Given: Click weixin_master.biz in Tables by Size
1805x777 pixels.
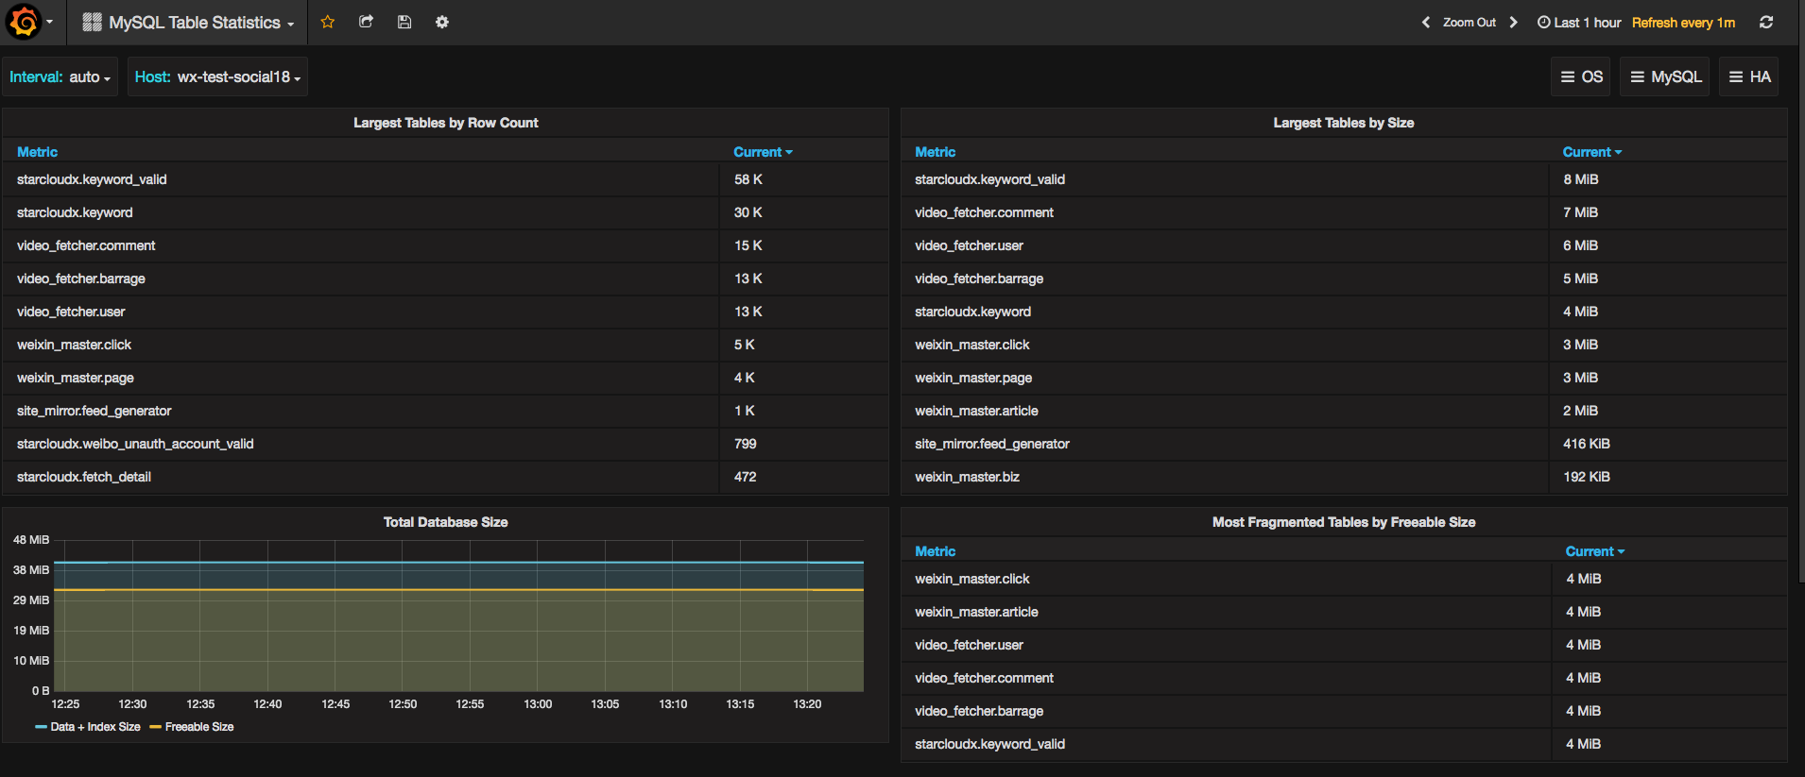Looking at the screenshot, I should (x=967, y=477).
